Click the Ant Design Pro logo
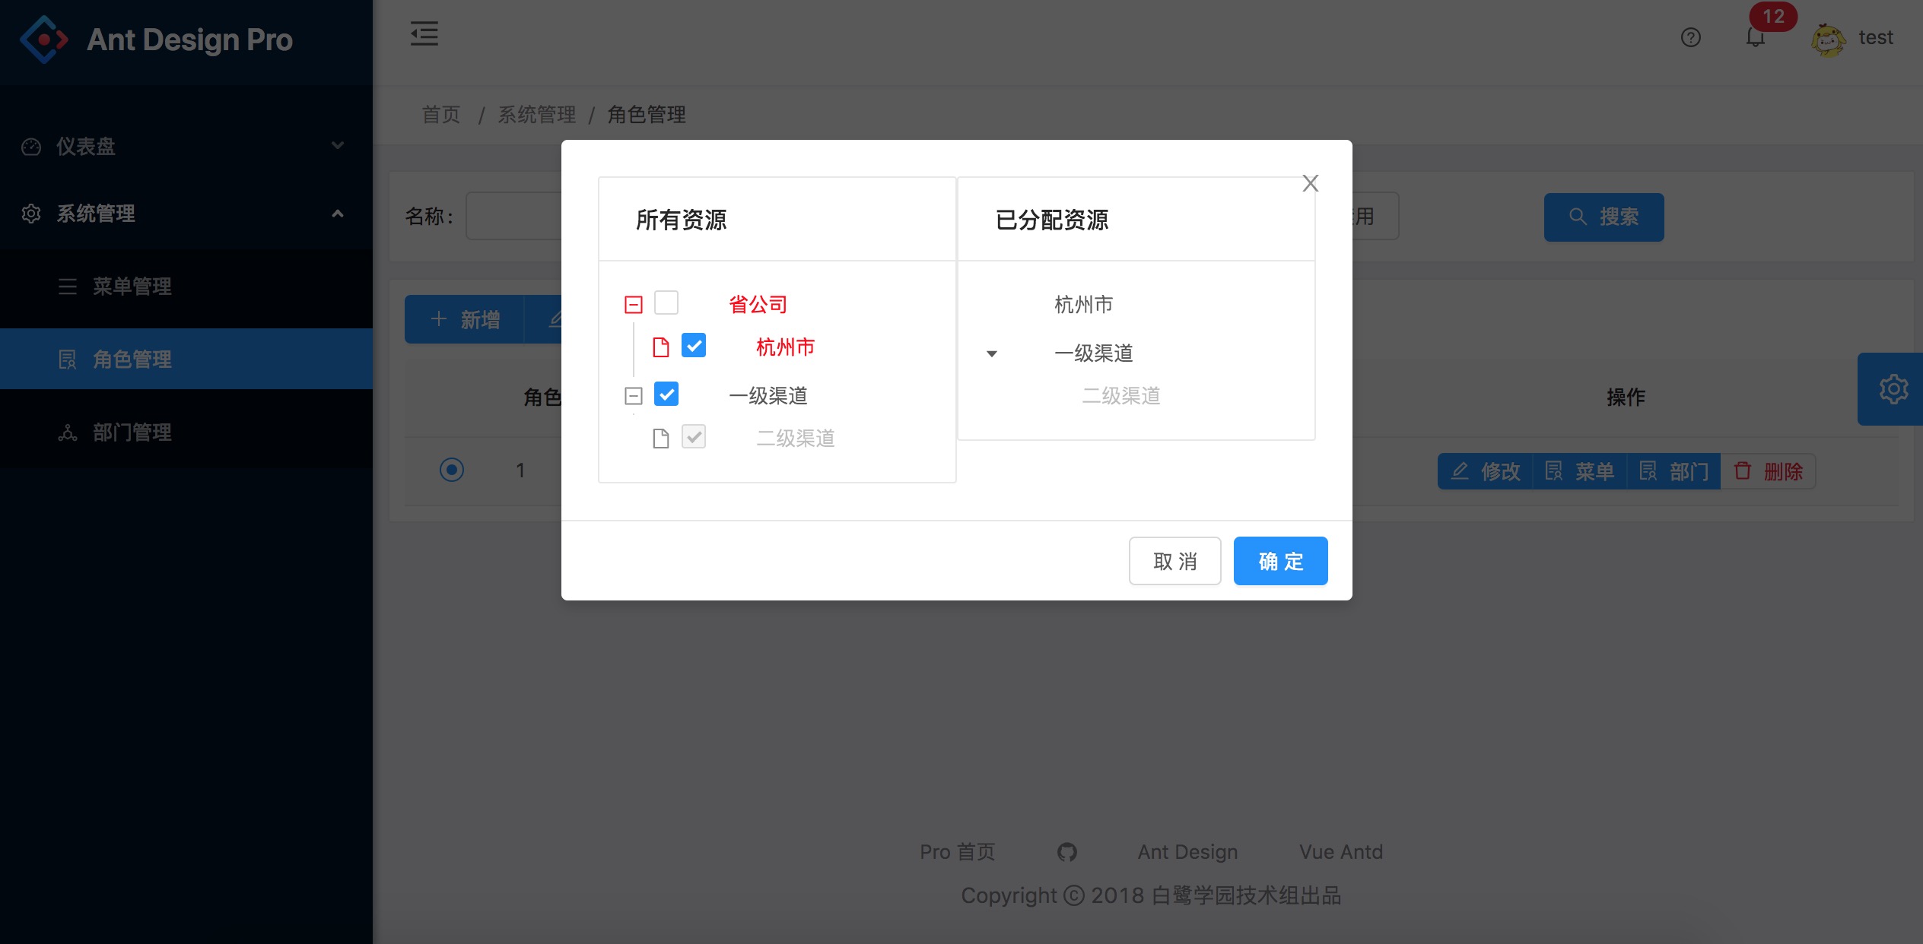The height and width of the screenshot is (944, 1923). 44,40
